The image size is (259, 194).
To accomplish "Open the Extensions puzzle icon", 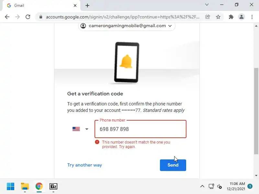I will pos(231,17).
